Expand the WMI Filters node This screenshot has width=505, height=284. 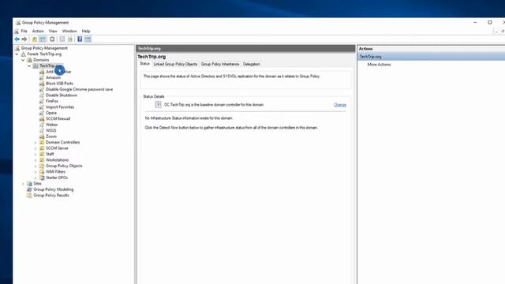coord(36,172)
